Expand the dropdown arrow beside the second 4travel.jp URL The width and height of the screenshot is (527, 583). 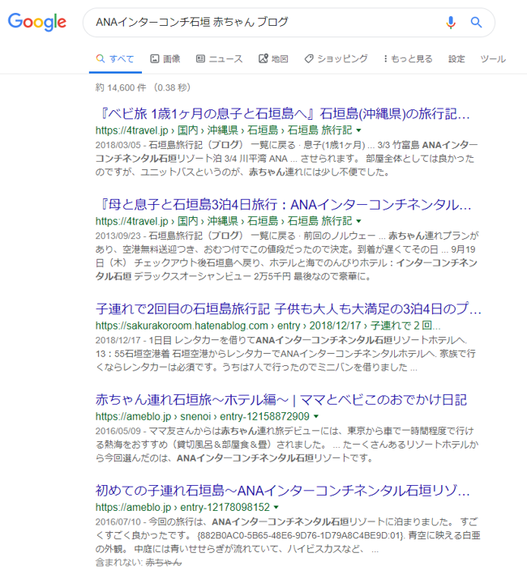359,221
